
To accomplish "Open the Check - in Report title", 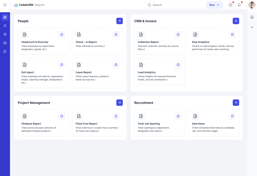I will (86, 42).
